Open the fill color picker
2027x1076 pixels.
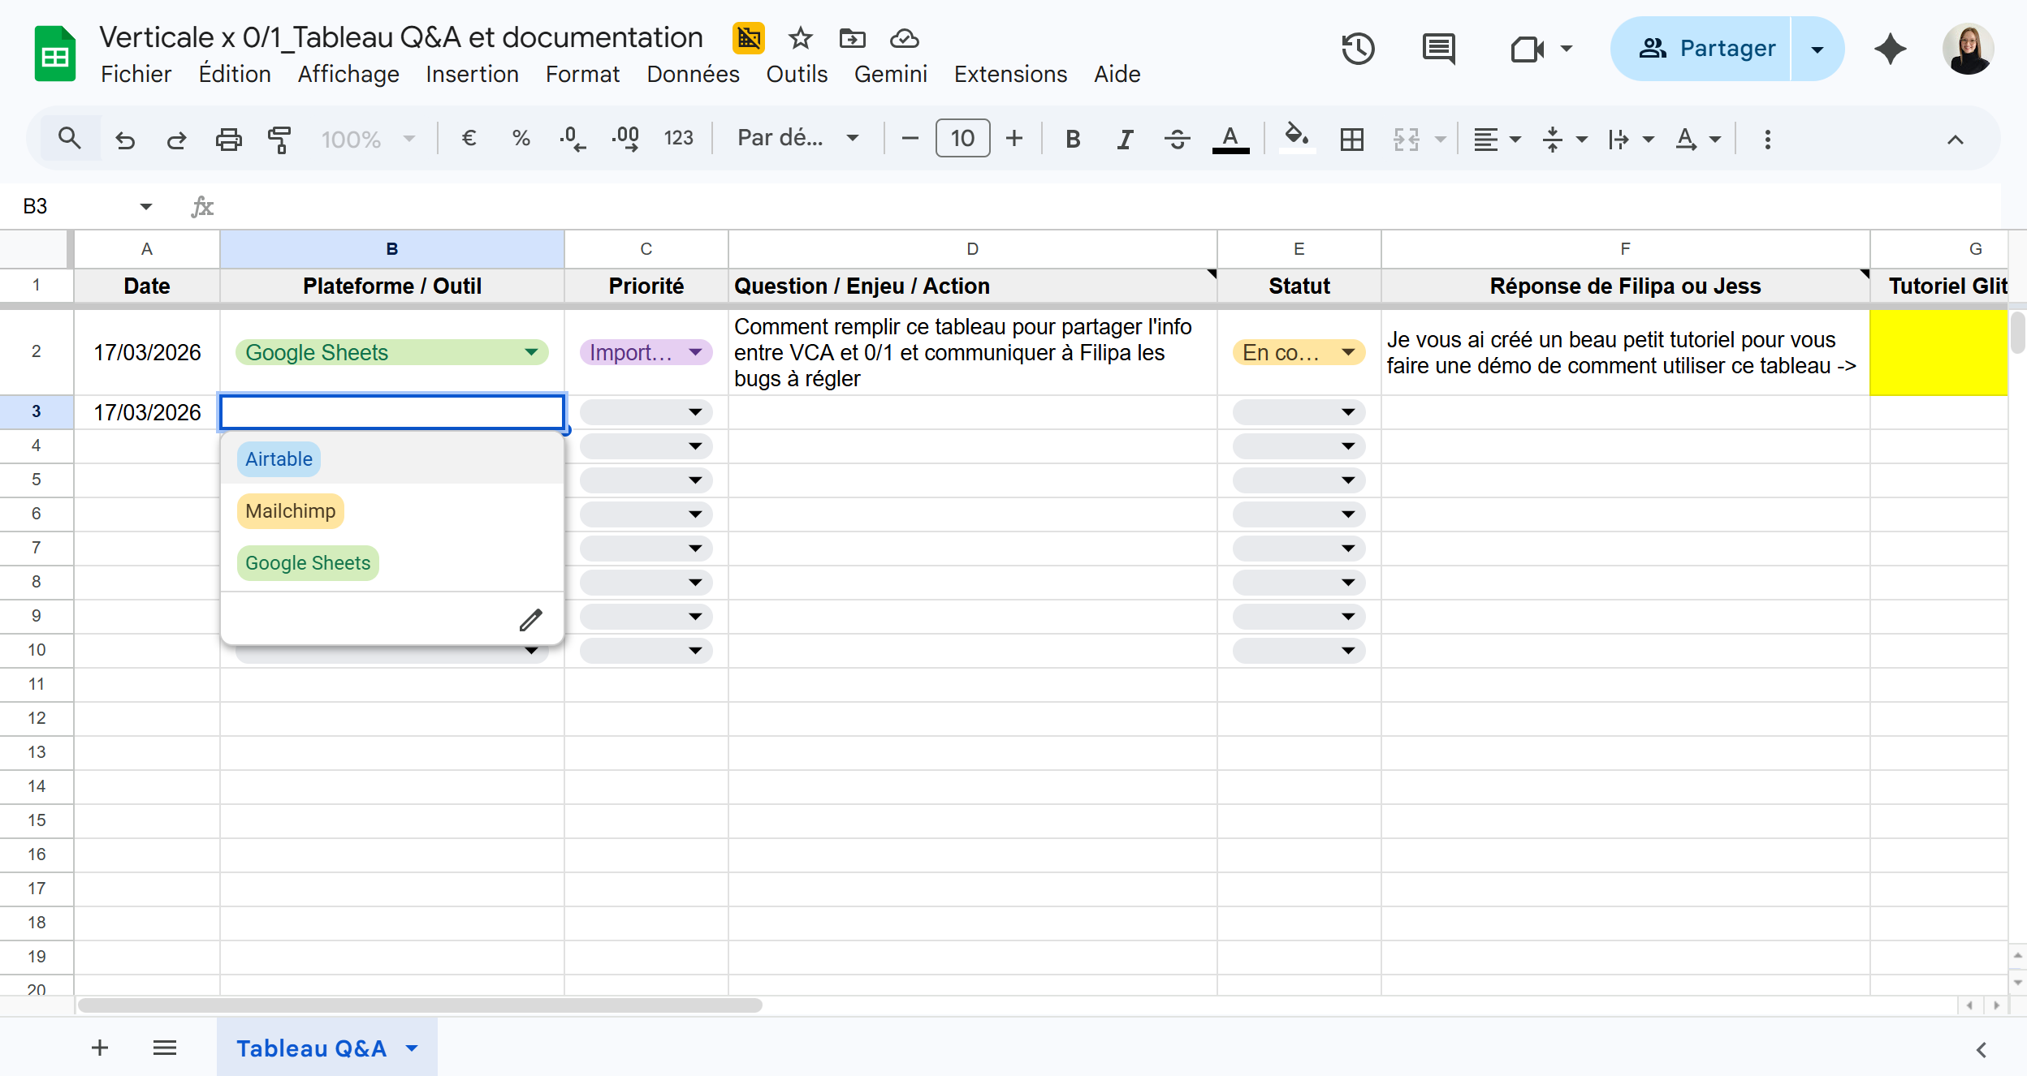1296,137
